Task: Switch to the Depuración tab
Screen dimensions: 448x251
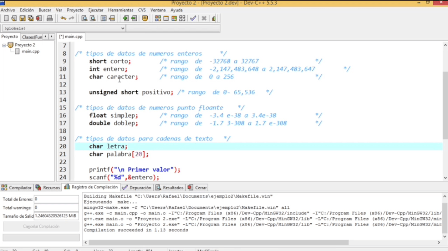Action: pyautogui.click(x=137, y=187)
